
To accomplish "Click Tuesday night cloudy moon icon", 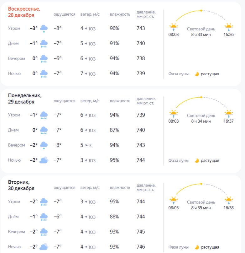I will click(44, 247).
